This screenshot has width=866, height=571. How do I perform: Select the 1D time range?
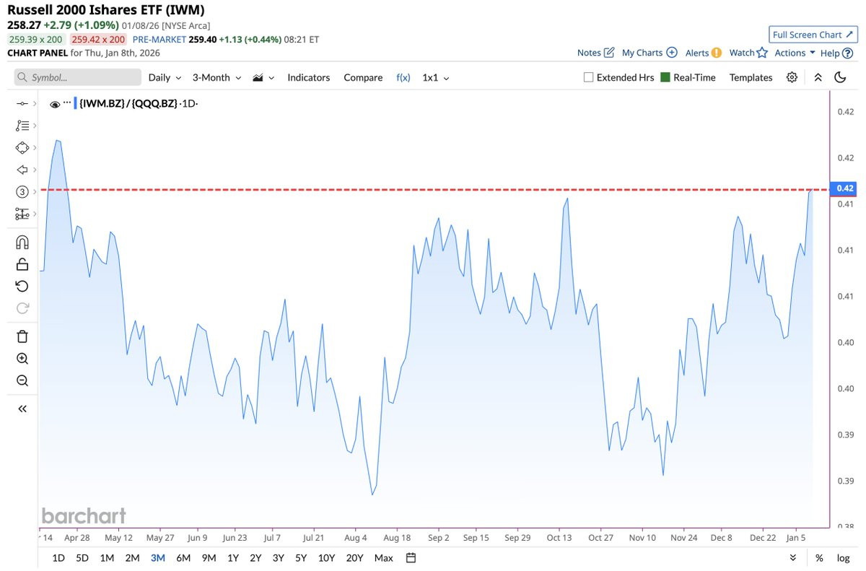[x=58, y=557]
